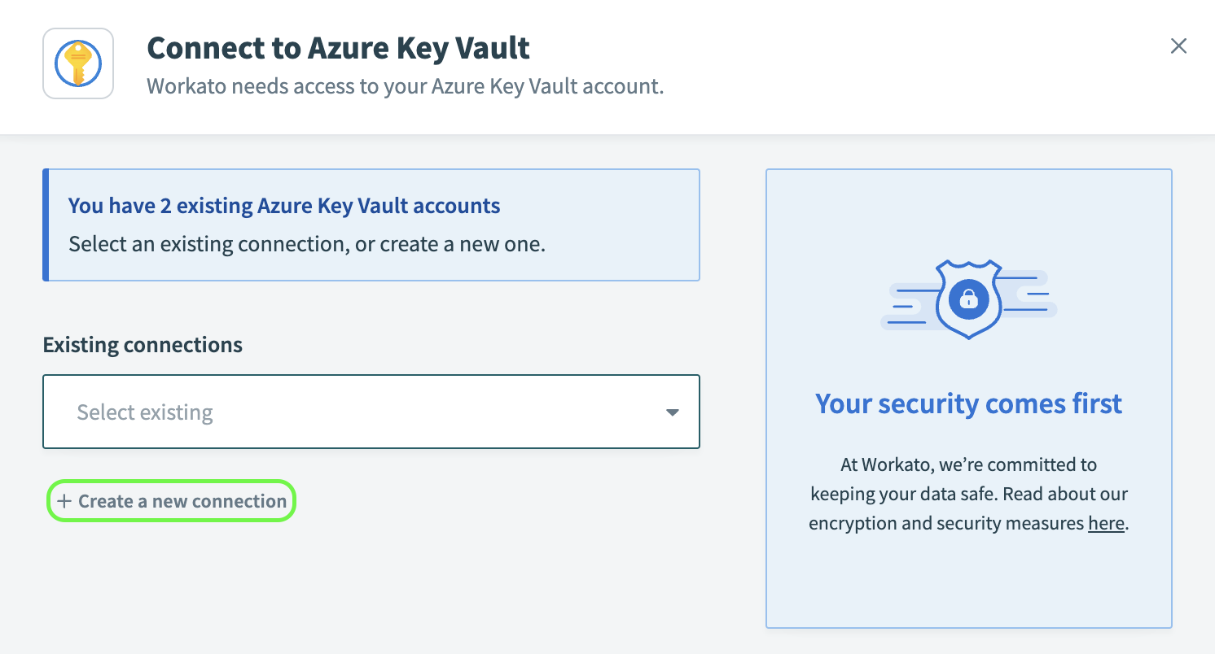The width and height of the screenshot is (1215, 654).
Task: Open the security measures here link
Action: click(x=1105, y=523)
